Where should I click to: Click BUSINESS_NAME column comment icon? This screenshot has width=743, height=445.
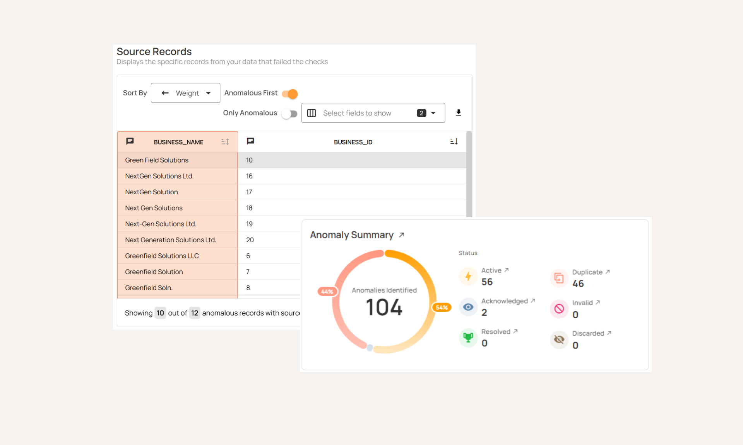click(x=130, y=141)
